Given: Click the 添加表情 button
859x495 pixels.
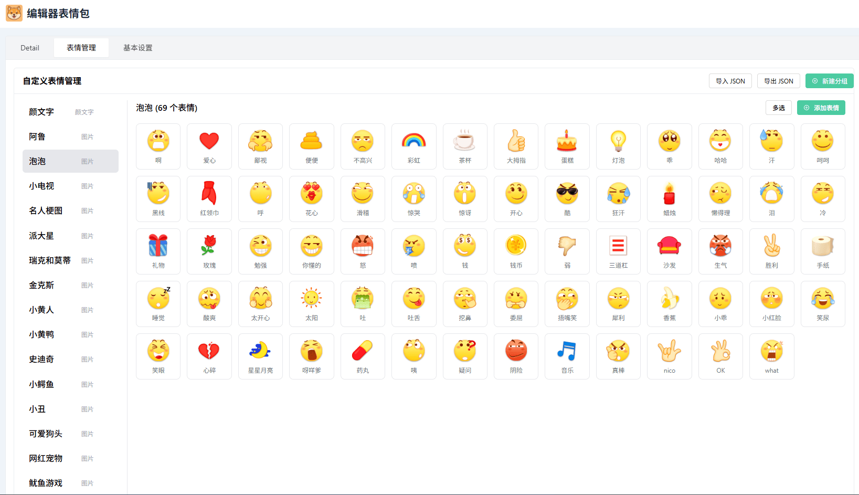Looking at the screenshot, I should [821, 108].
